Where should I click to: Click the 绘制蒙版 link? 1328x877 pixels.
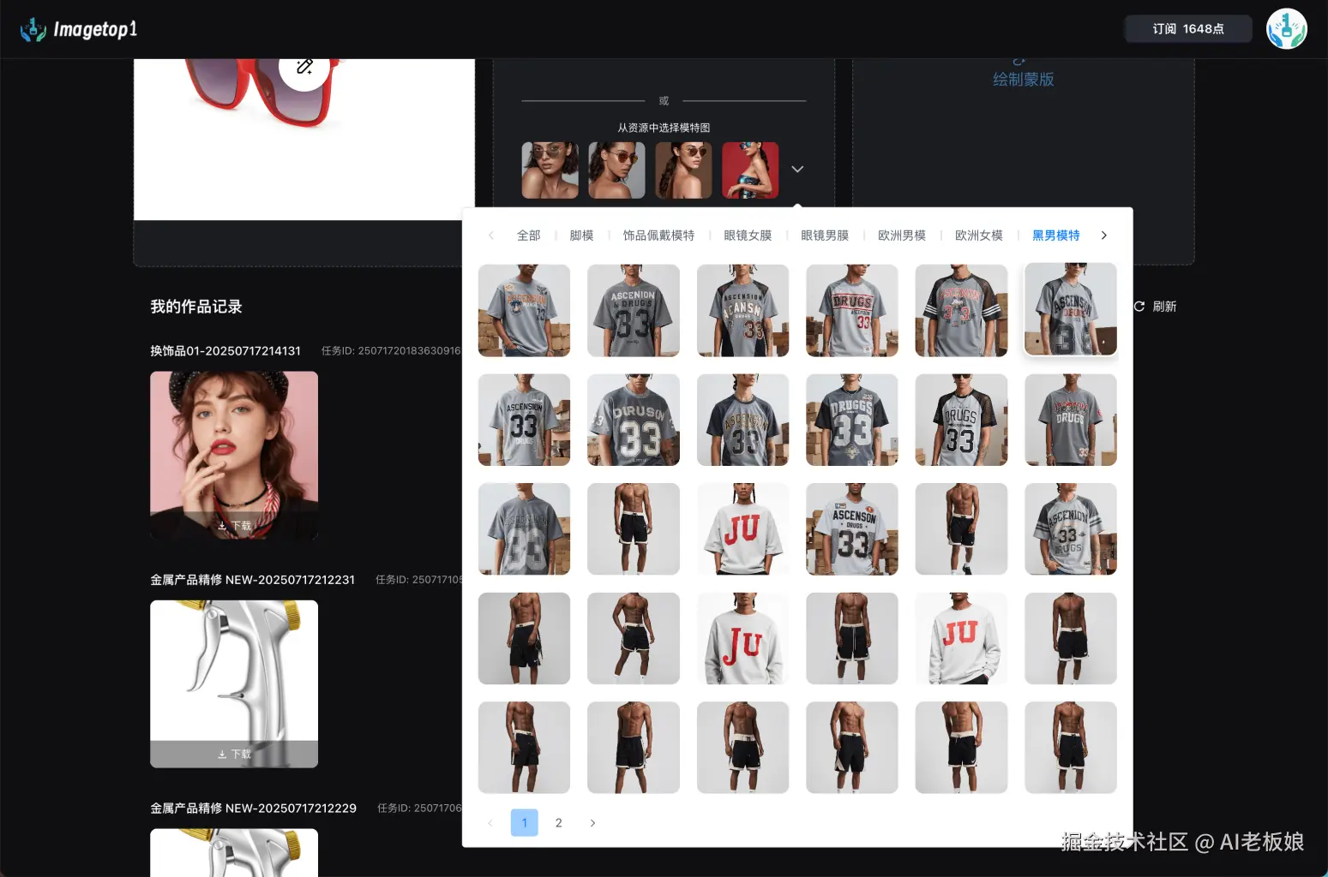tap(1024, 80)
